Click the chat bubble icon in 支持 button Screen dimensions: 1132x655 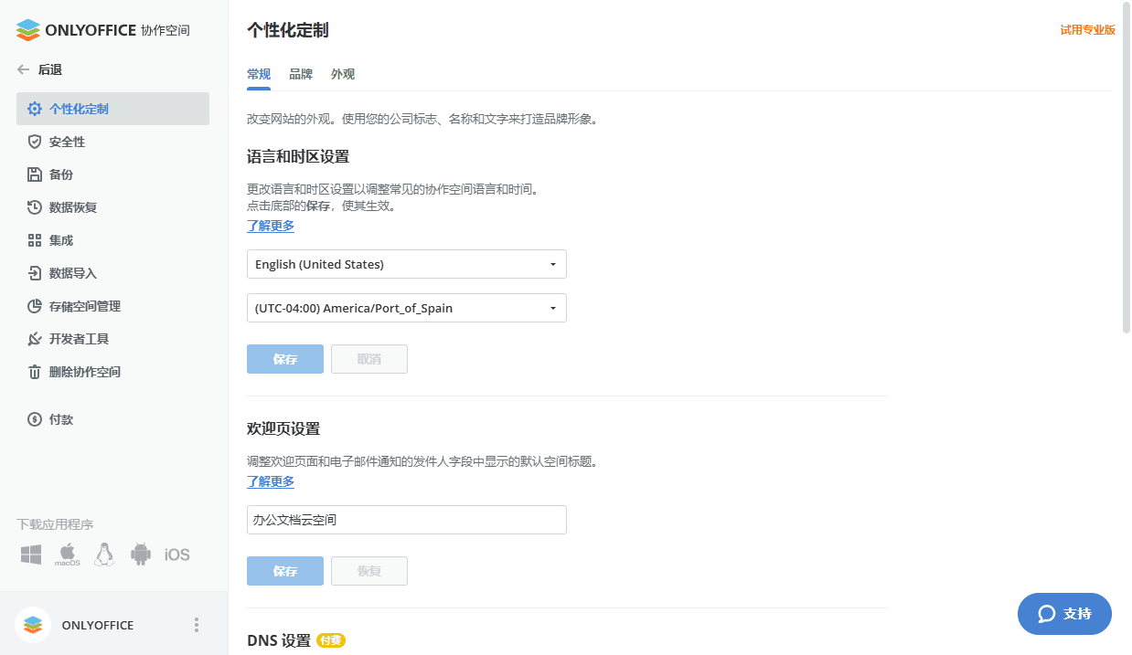[1047, 614]
